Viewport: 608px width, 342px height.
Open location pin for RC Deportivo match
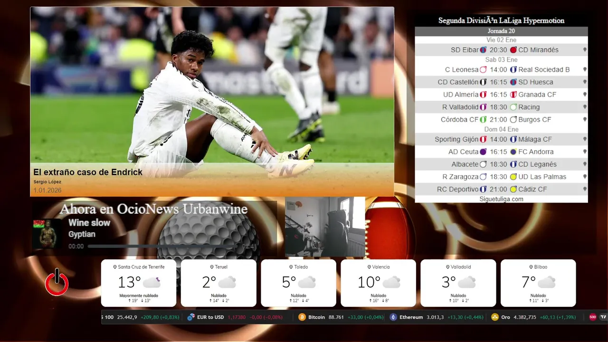[585, 189]
